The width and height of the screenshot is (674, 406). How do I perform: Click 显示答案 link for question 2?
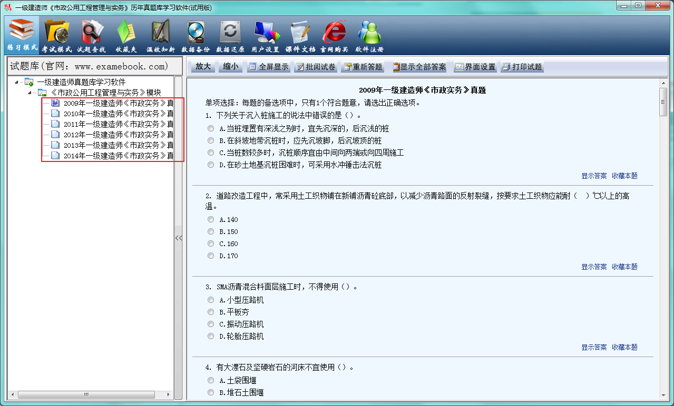(x=594, y=267)
